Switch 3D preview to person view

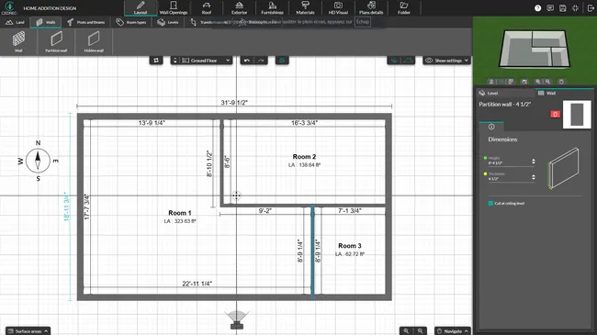tap(491, 82)
